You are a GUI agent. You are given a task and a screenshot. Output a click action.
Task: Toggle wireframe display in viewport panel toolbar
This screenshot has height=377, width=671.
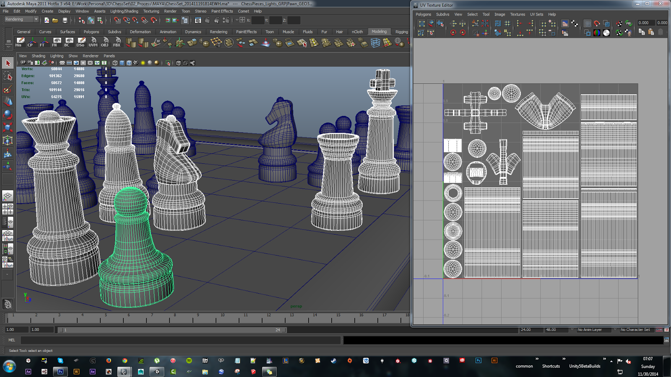[x=115, y=63]
